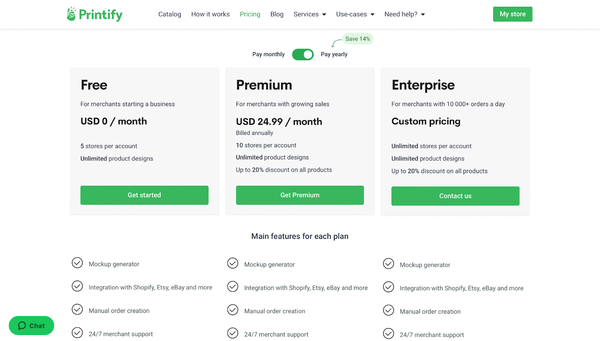Select the Pay yearly billing option
The image size is (600, 341).
[334, 54]
